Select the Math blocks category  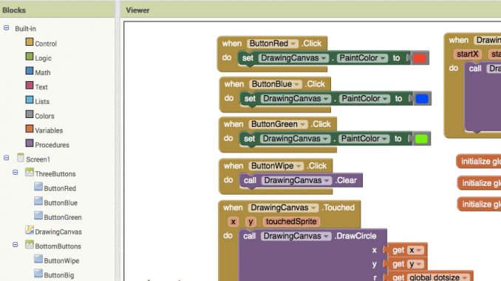click(38, 72)
